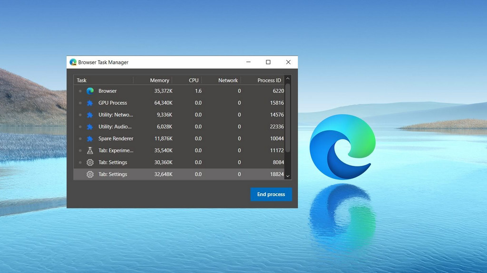Click the 11,876K memory value
Viewport: 487px width, 273px height.
[x=164, y=139]
